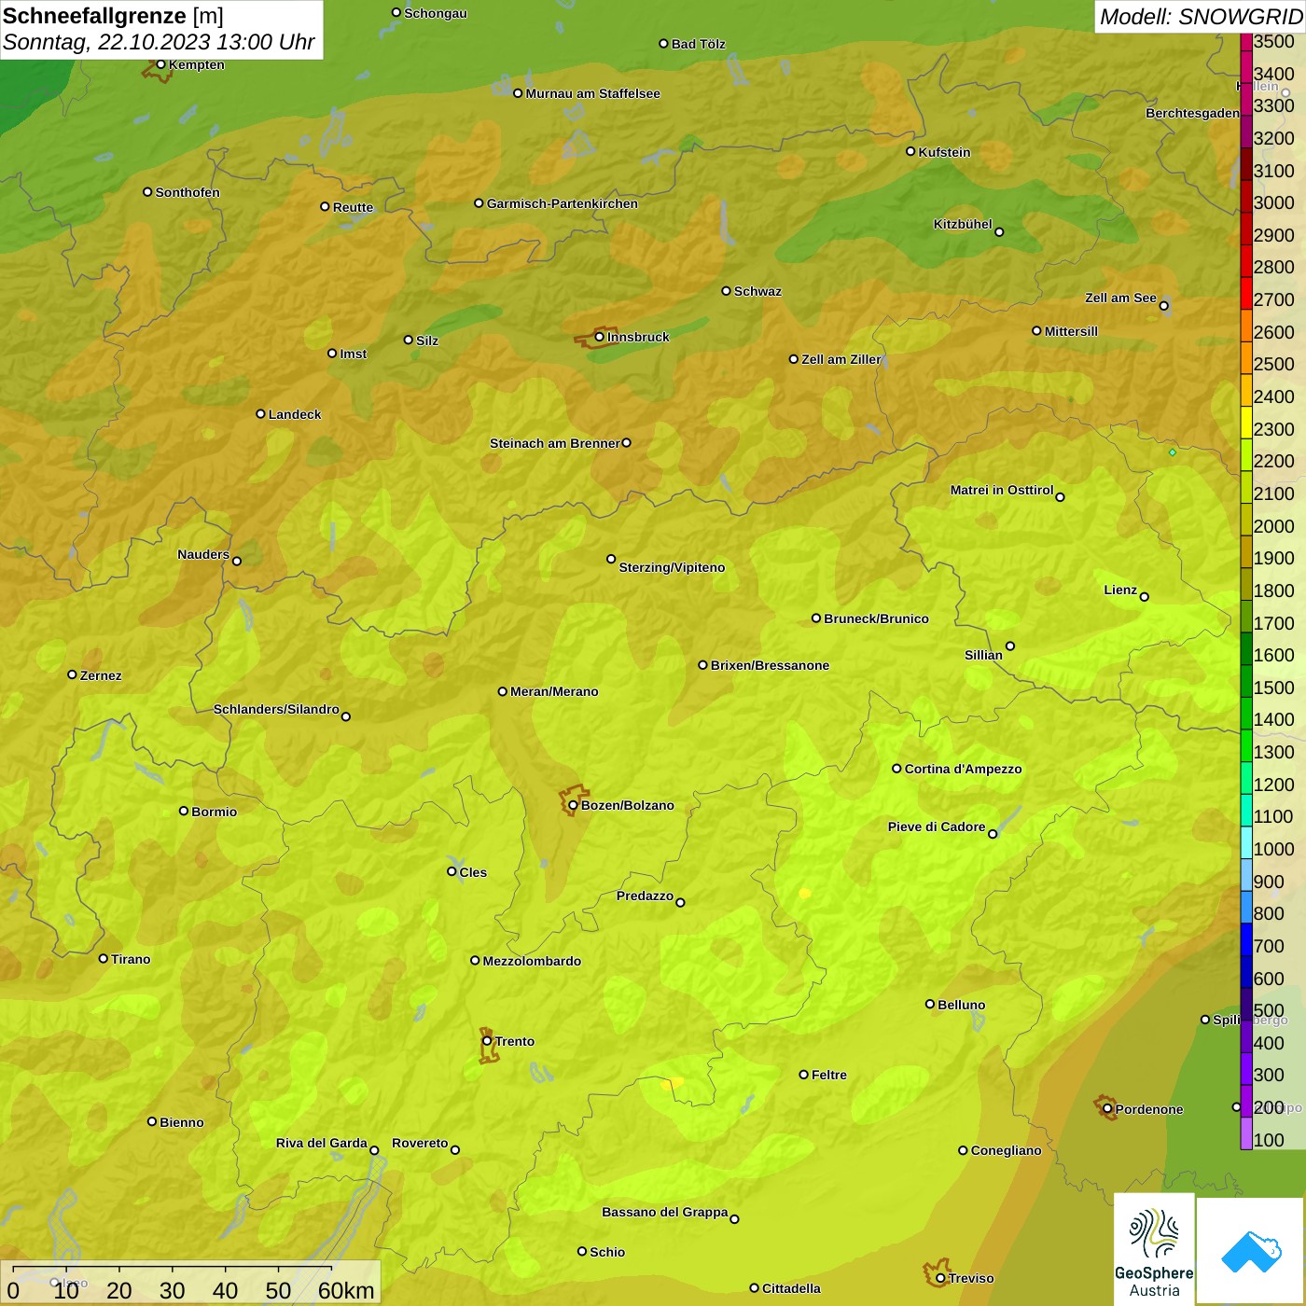Click the Cles label
This screenshot has height=1306, width=1306.
pos(473,872)
